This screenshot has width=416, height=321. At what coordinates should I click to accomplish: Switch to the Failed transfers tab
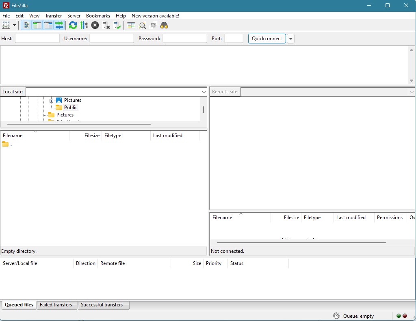(56, 305)
